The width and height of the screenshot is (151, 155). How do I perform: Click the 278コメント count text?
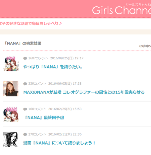tap(37, 134)
